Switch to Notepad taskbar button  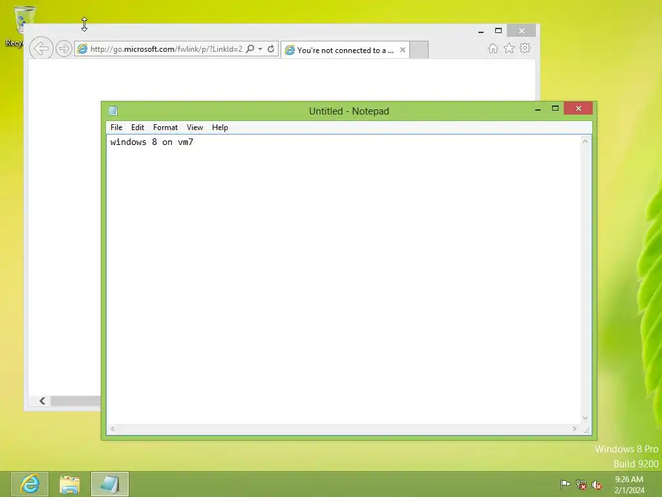110,484
